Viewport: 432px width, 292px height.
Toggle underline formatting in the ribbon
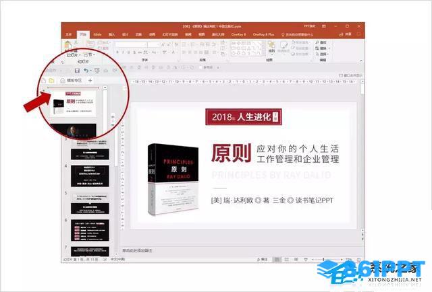click(x=129, y=52)
